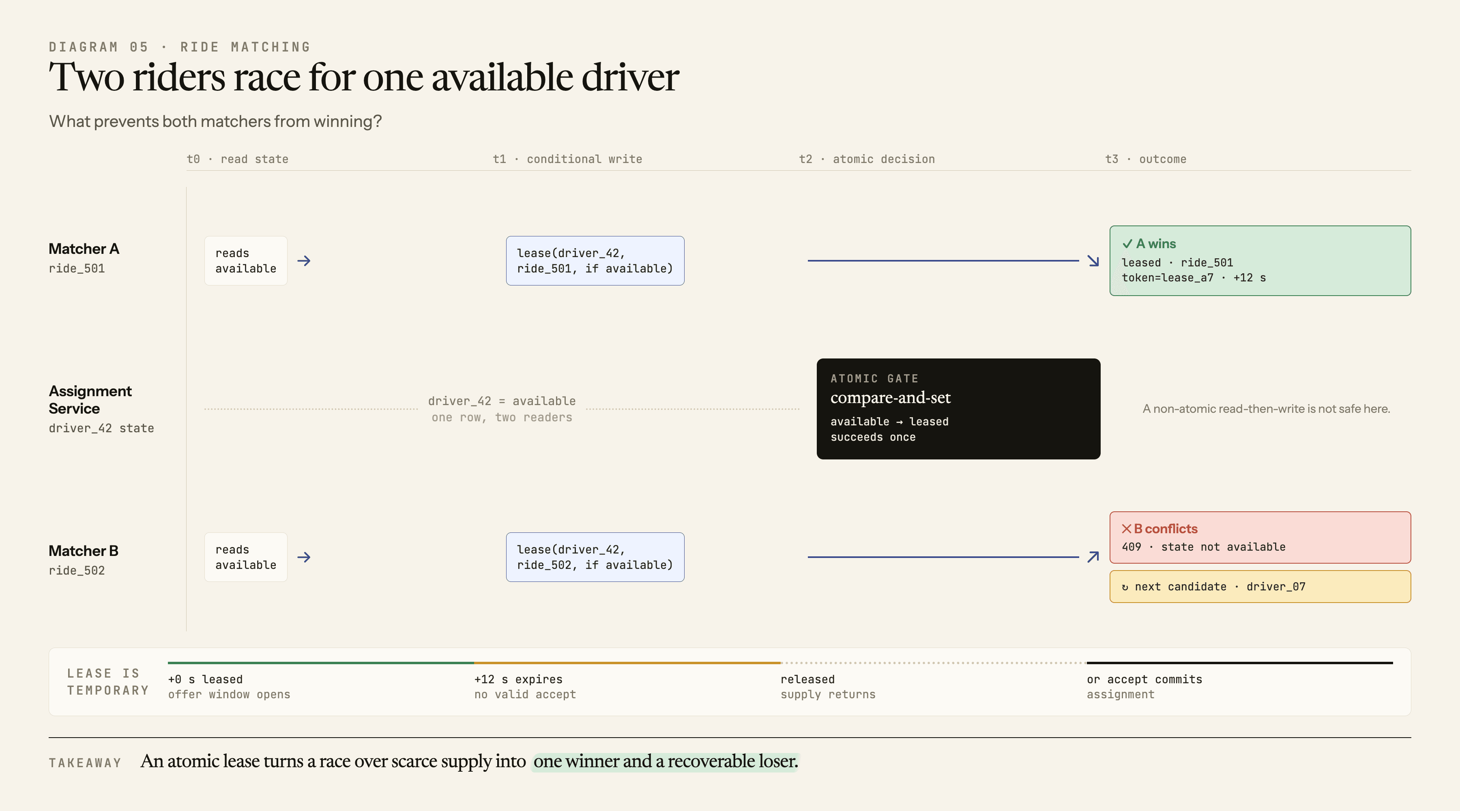
Task: Click the subtitle 'What prevents both matchers from winning?'
Action: point(215,121)
